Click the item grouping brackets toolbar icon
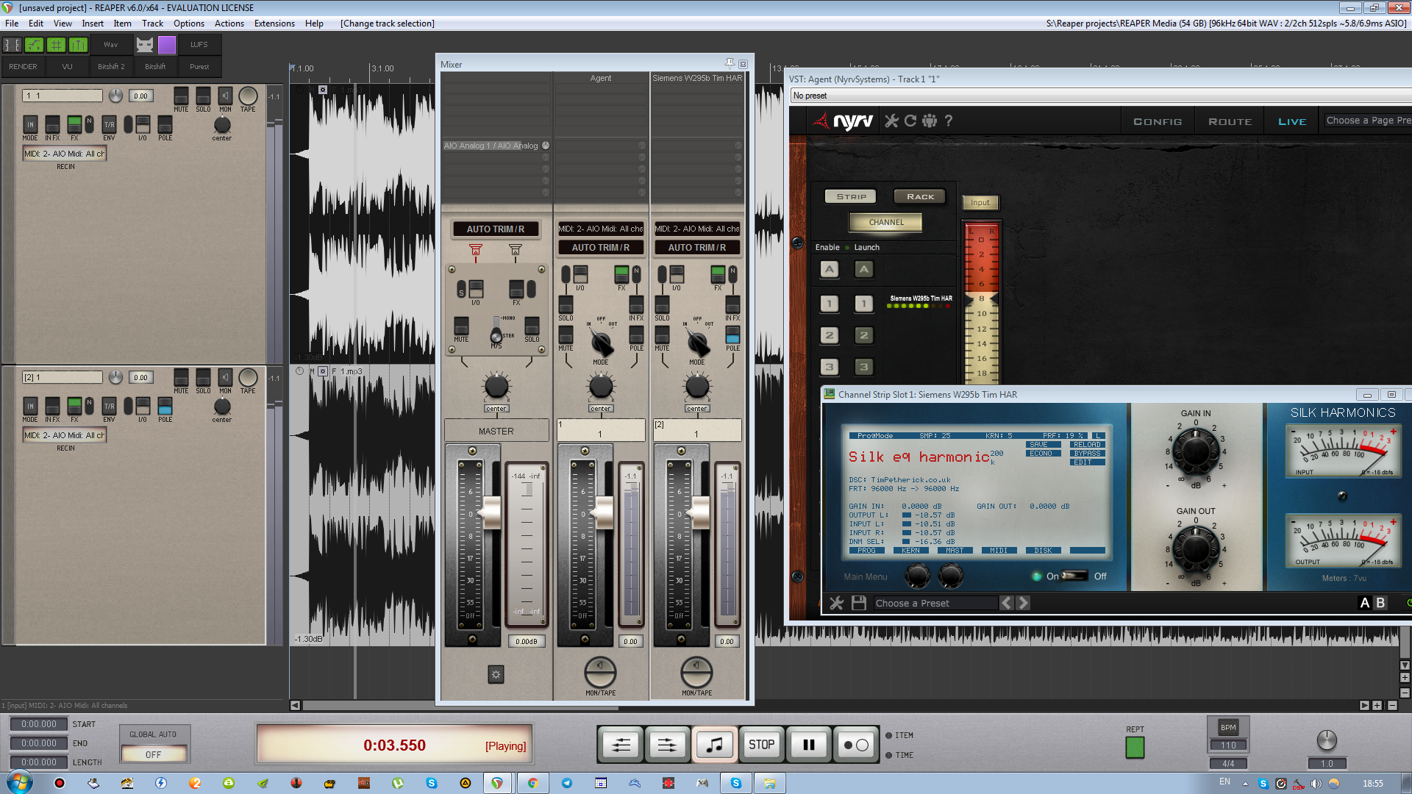Screen dimensions: 1412x794 tap(12, 45)
